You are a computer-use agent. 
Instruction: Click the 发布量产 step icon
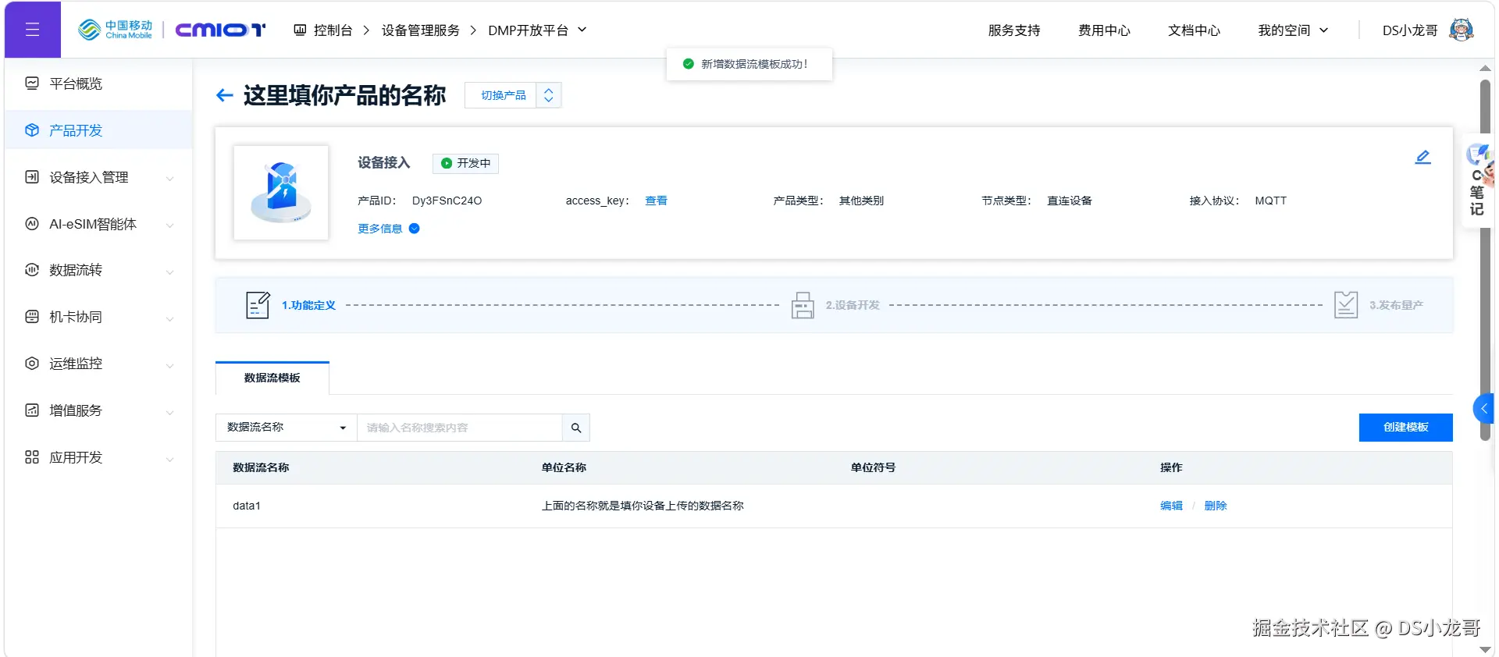[x=1346, y=305]
